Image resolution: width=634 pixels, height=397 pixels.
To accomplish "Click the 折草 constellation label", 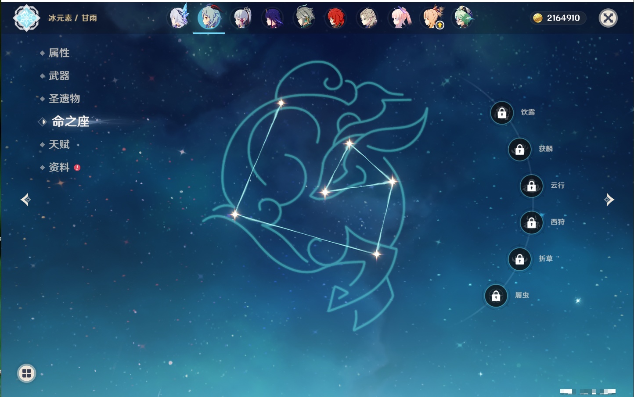I will point(546,259).
